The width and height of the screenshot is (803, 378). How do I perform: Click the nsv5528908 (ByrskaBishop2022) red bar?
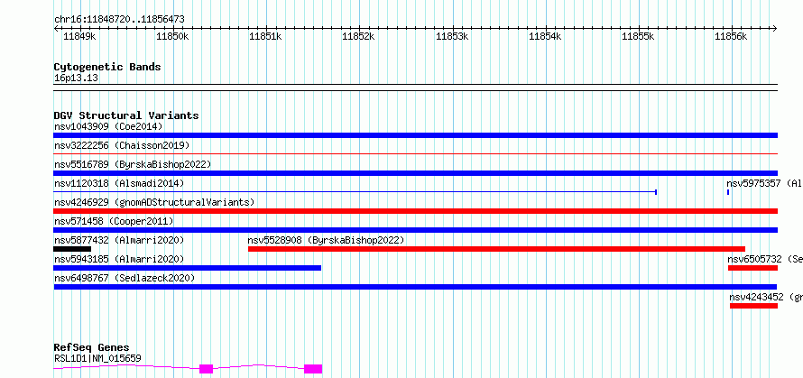pyautogui.click(x=497, y=249)
